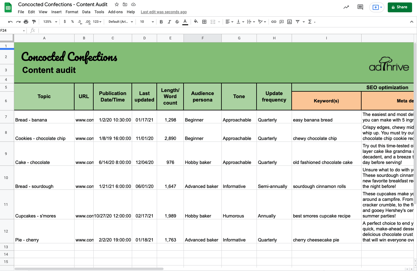Open text rotation dropdown
417x271 pixels.
(262, 22)
